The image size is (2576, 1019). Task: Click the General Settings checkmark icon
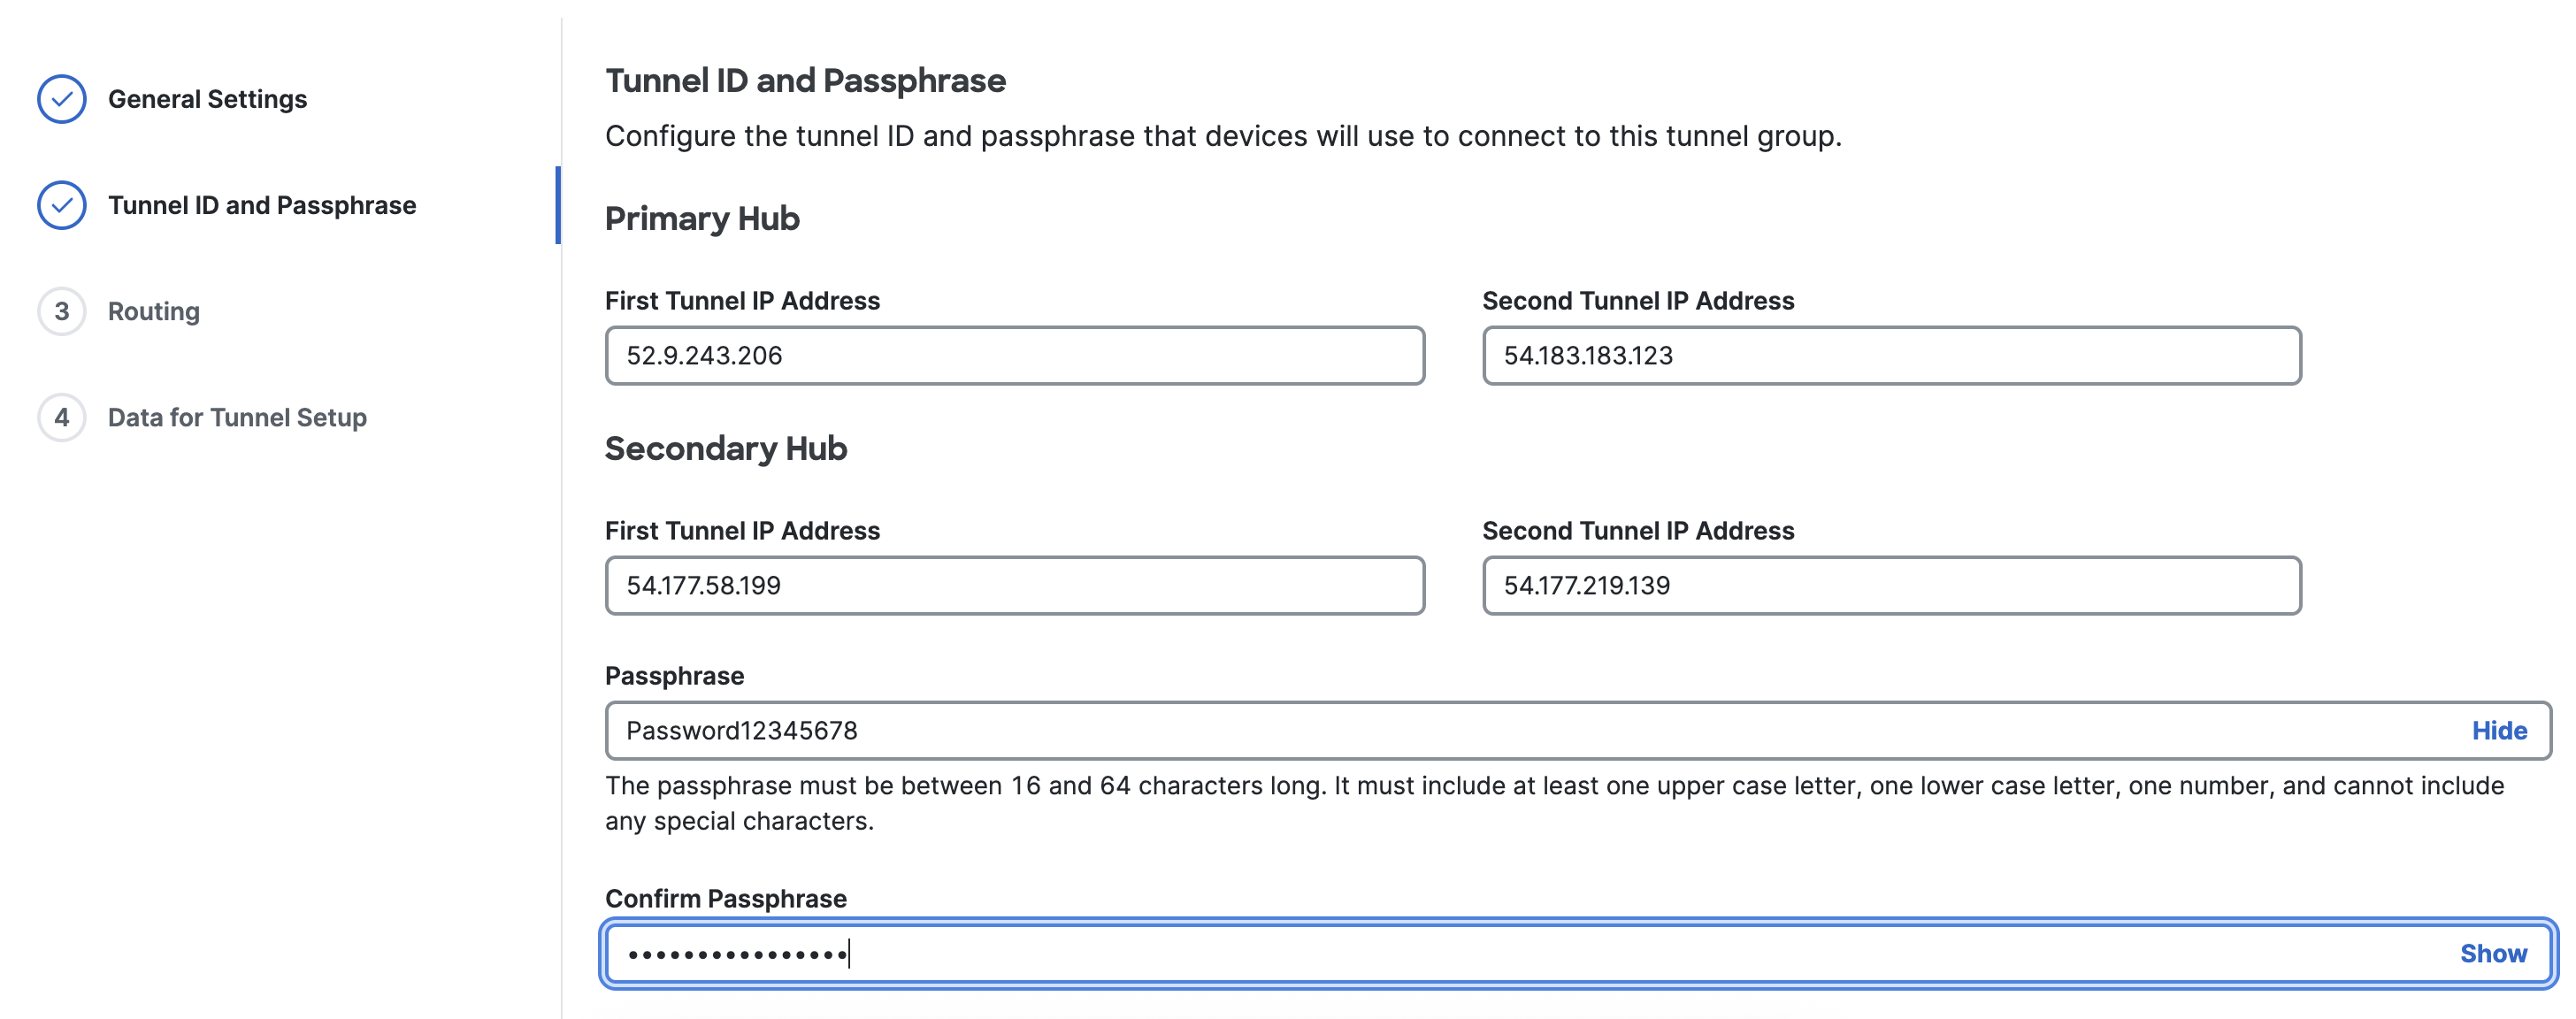tap(62, 99)
